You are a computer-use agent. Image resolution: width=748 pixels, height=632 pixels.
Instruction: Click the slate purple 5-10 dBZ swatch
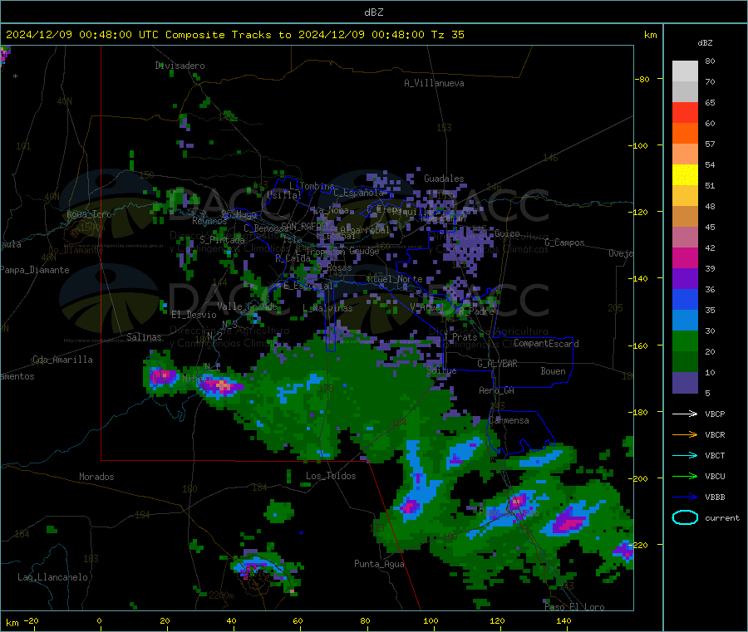(x=685, y=382)
